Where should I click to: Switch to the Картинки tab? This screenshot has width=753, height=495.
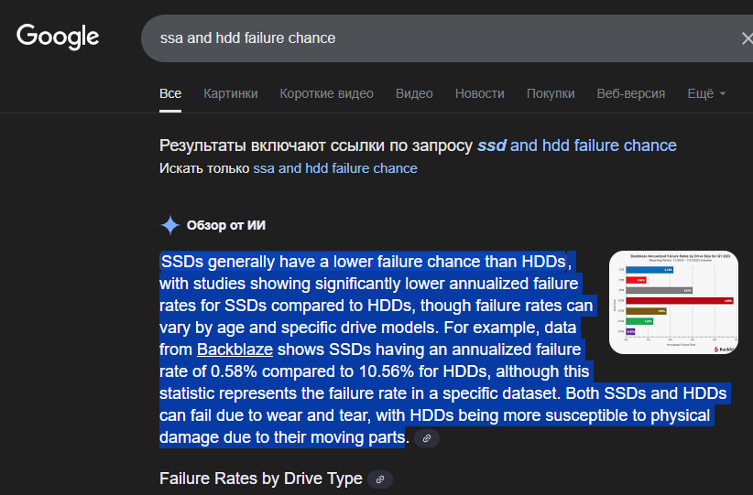coord(231,93)
